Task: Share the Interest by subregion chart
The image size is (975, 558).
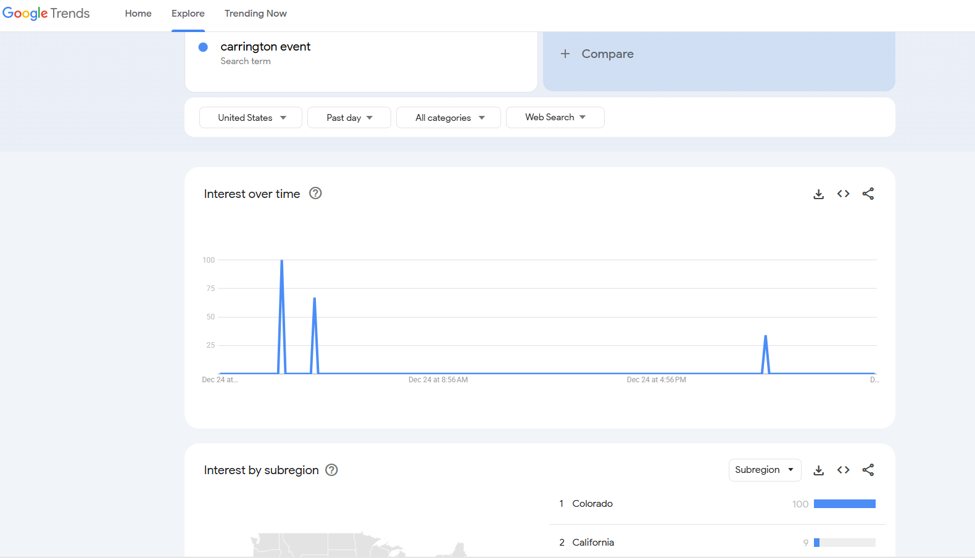Action: pyautogui.click(x=868, y=470)
